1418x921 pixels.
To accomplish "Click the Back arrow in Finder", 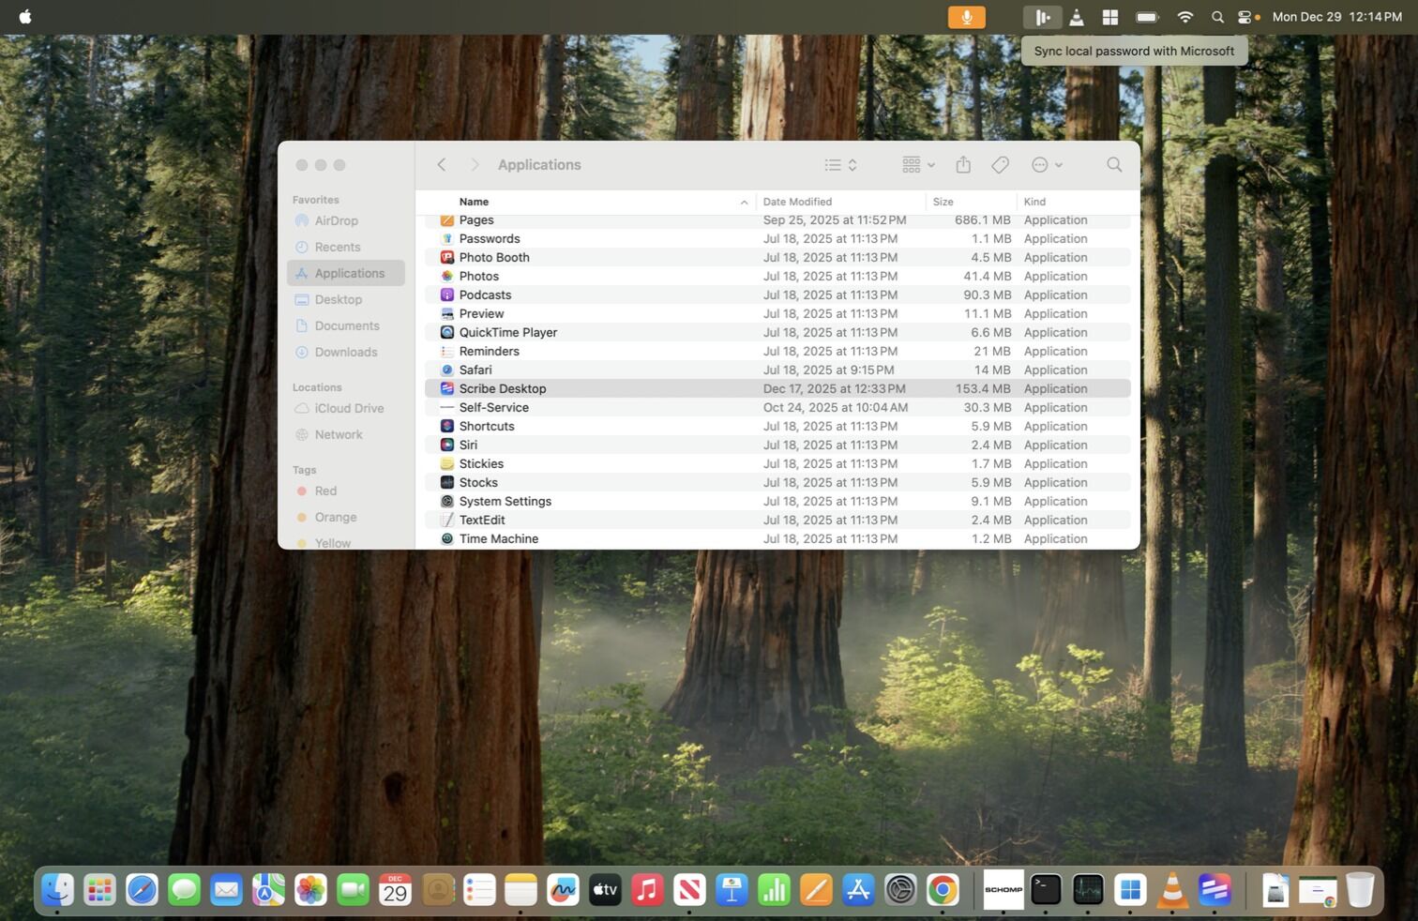I will tap(442, 165).
